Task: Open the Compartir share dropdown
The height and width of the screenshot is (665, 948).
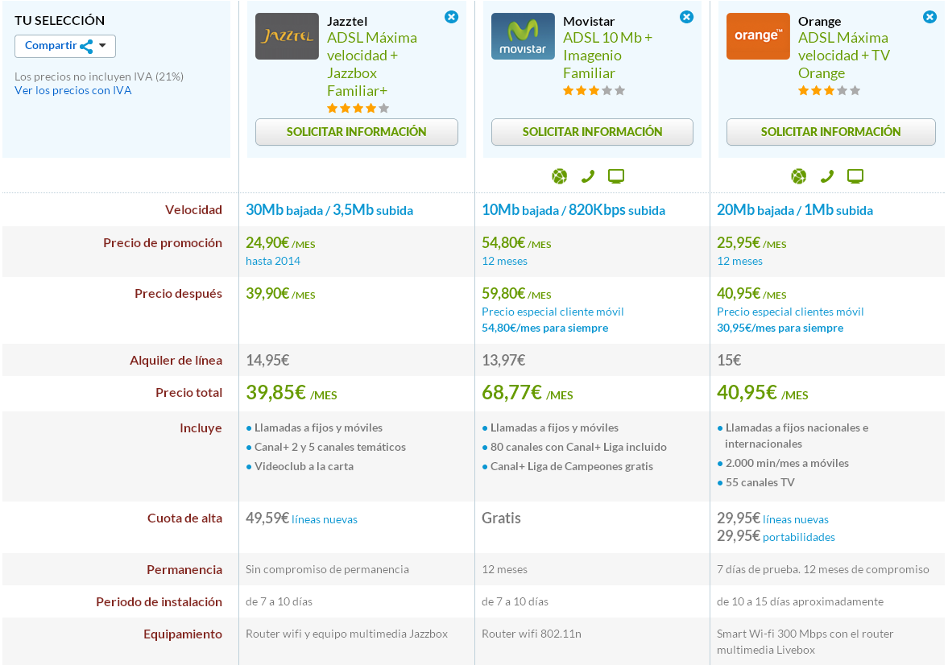Action: click(x=65, y=46)
